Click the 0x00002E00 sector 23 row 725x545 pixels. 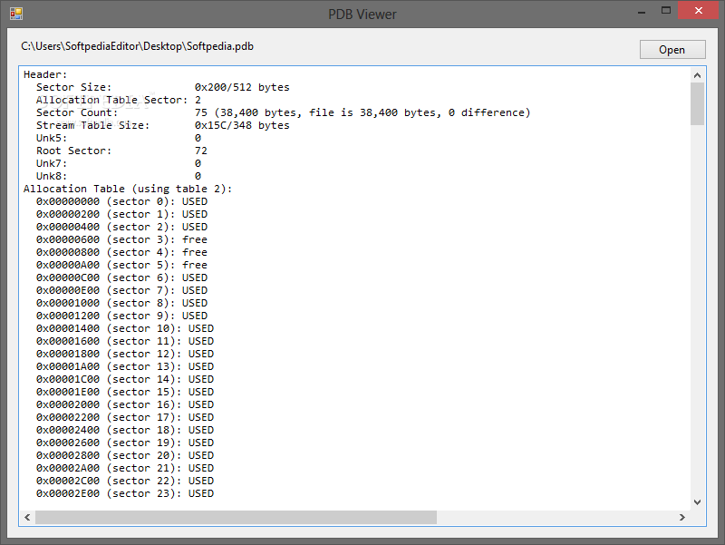pyautogui.click(x=125, y=493)
